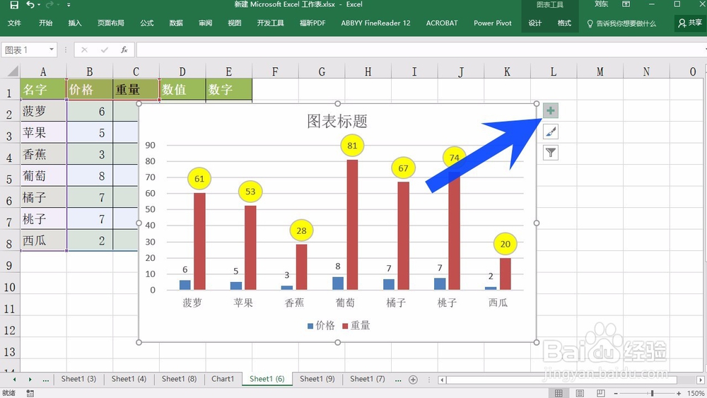Select the 视图 ribbon tab
Image resolution: width=707 pixels, height=398 pixels.
click(235, 23)
